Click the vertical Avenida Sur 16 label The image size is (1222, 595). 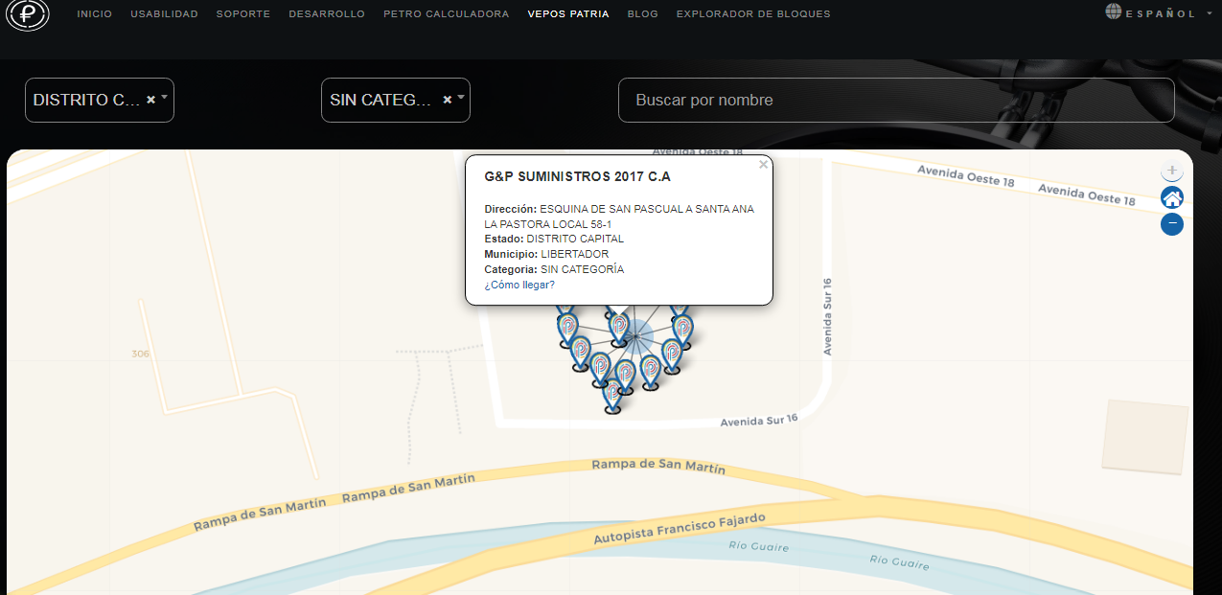828,317
